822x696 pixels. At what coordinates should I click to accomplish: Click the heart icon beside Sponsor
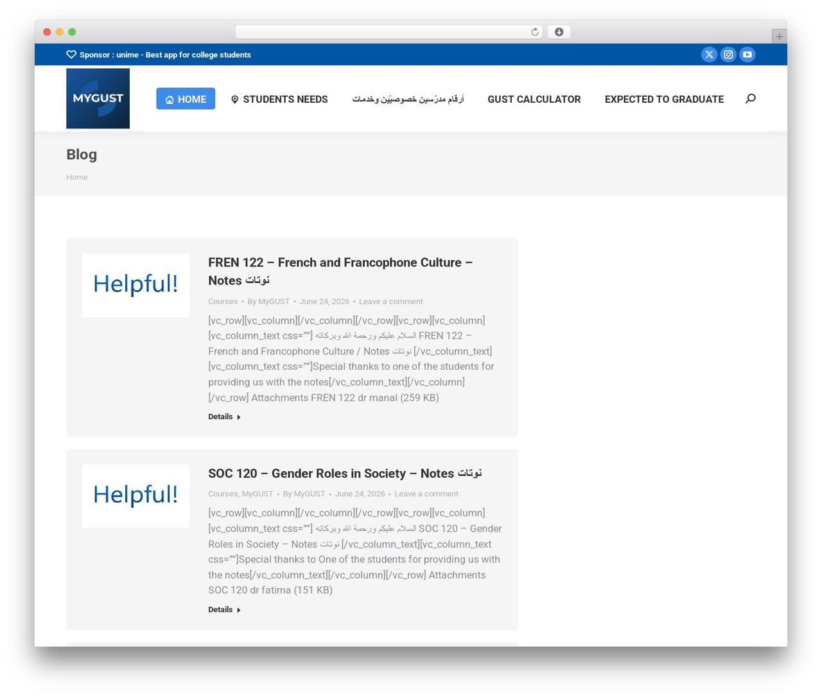pos(71,55)
